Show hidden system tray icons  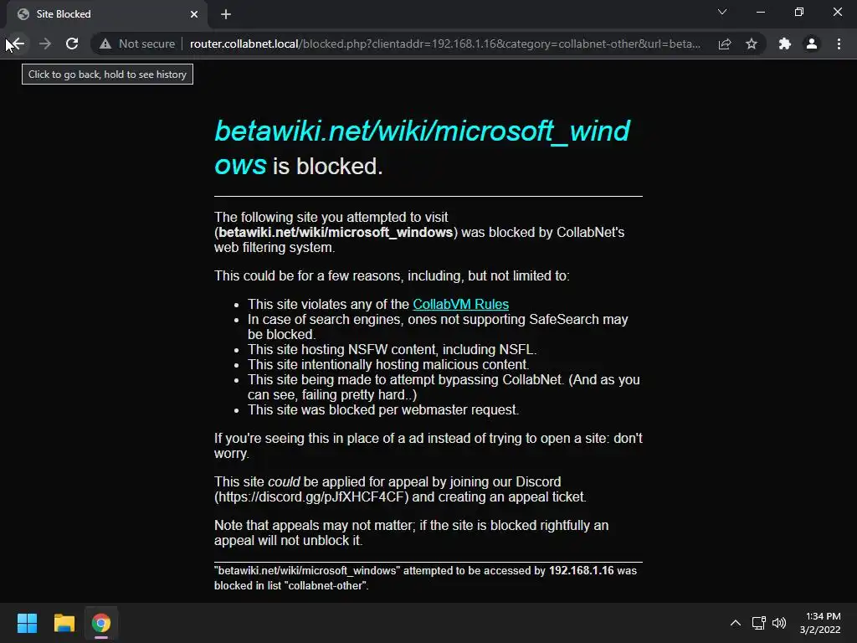[736, 623]
